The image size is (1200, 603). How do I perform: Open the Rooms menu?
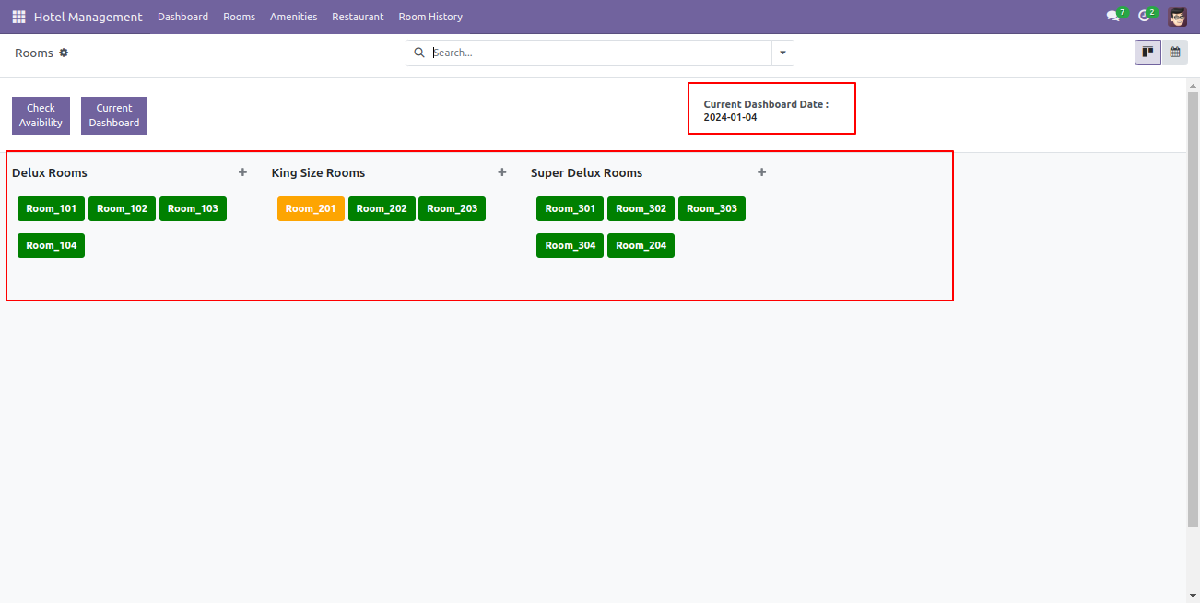[239, 17]
